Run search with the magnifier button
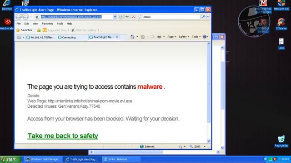This screenshot has height=163, width=291. pos(204,17)
